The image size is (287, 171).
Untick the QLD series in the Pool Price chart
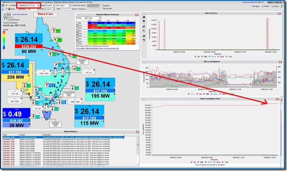pos(218,57)
